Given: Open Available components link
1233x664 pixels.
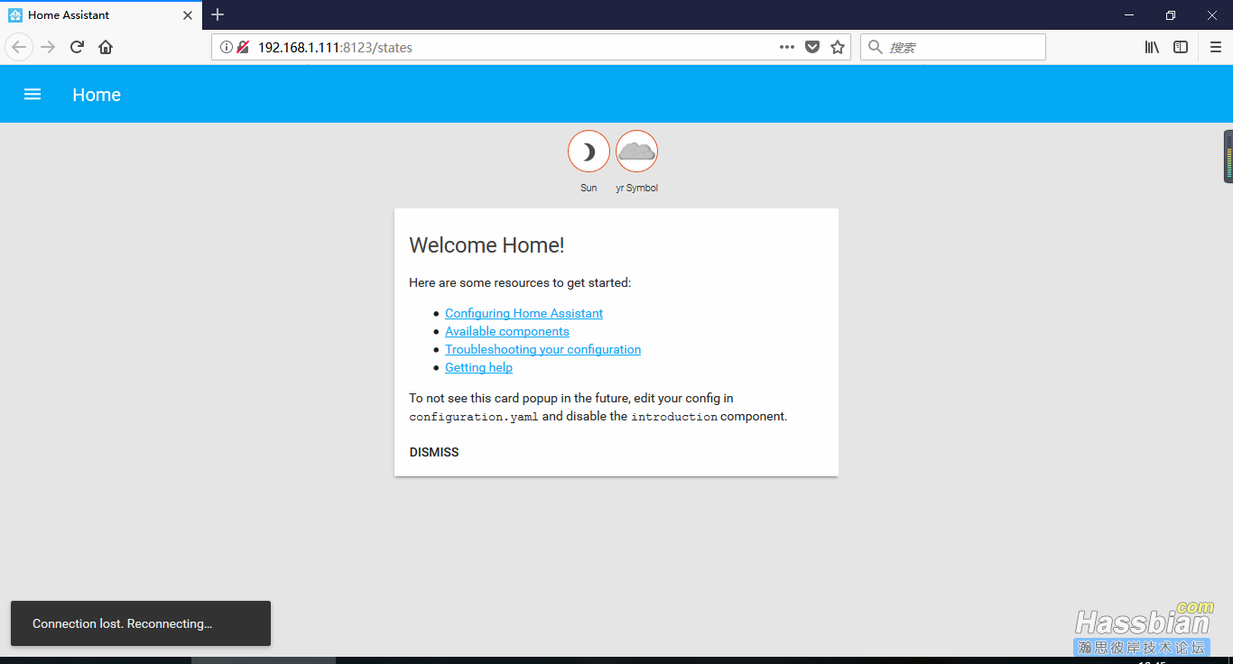Looking at the screenshot, I should (506, 331).
